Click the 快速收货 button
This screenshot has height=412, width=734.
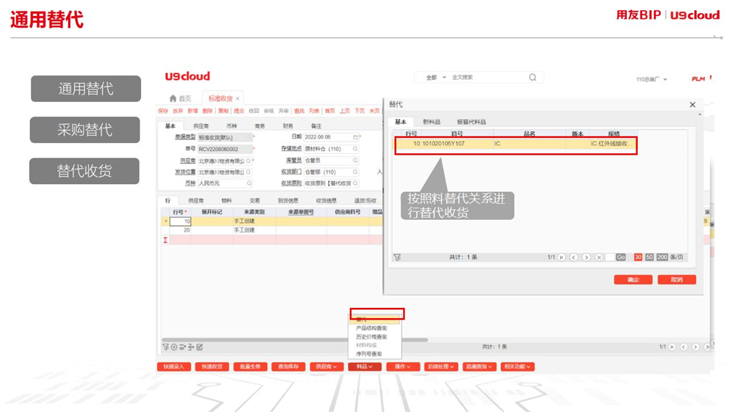tap(212, 367)
